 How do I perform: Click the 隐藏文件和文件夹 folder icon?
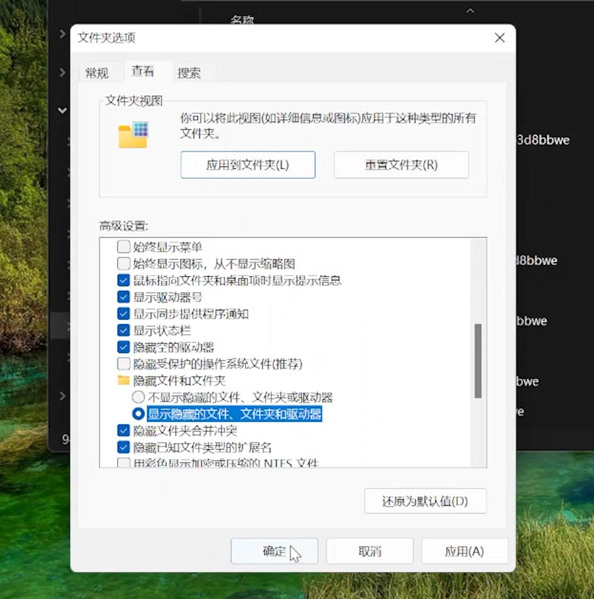click(123, 380)
